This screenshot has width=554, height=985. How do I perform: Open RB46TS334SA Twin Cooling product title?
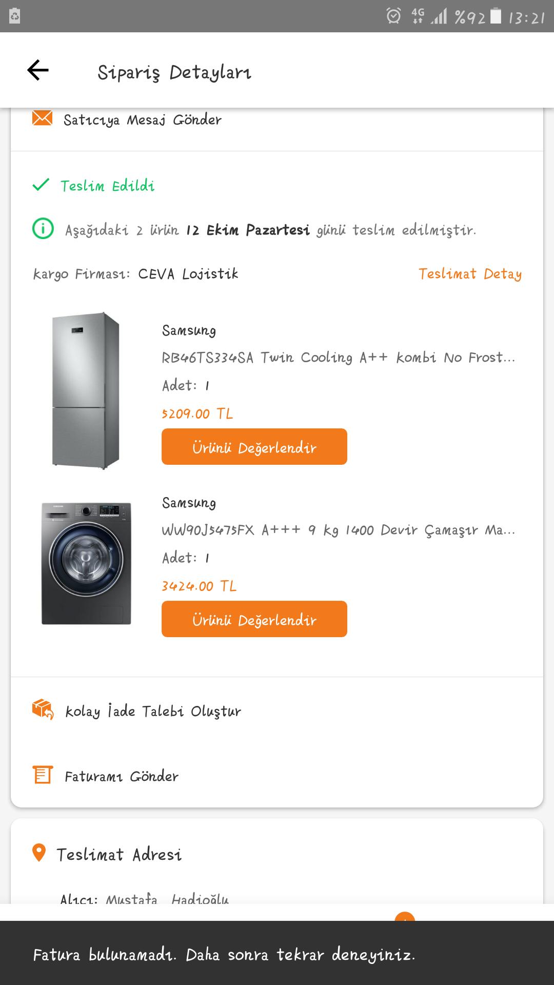[x=338, y=358]
